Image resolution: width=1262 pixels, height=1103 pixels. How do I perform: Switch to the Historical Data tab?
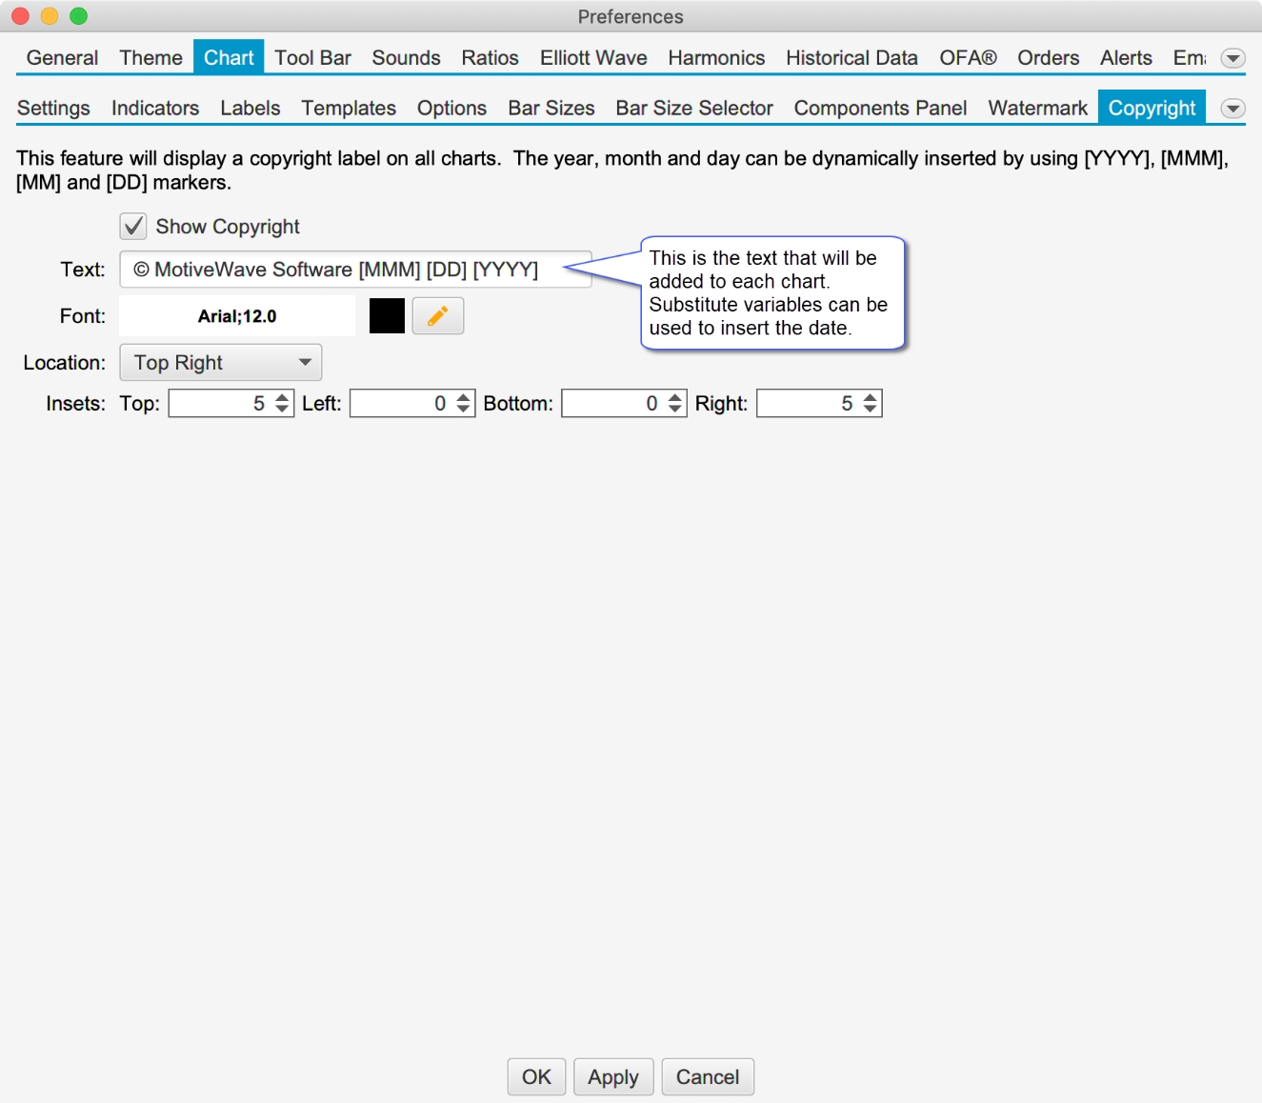[x=851, y=58]
